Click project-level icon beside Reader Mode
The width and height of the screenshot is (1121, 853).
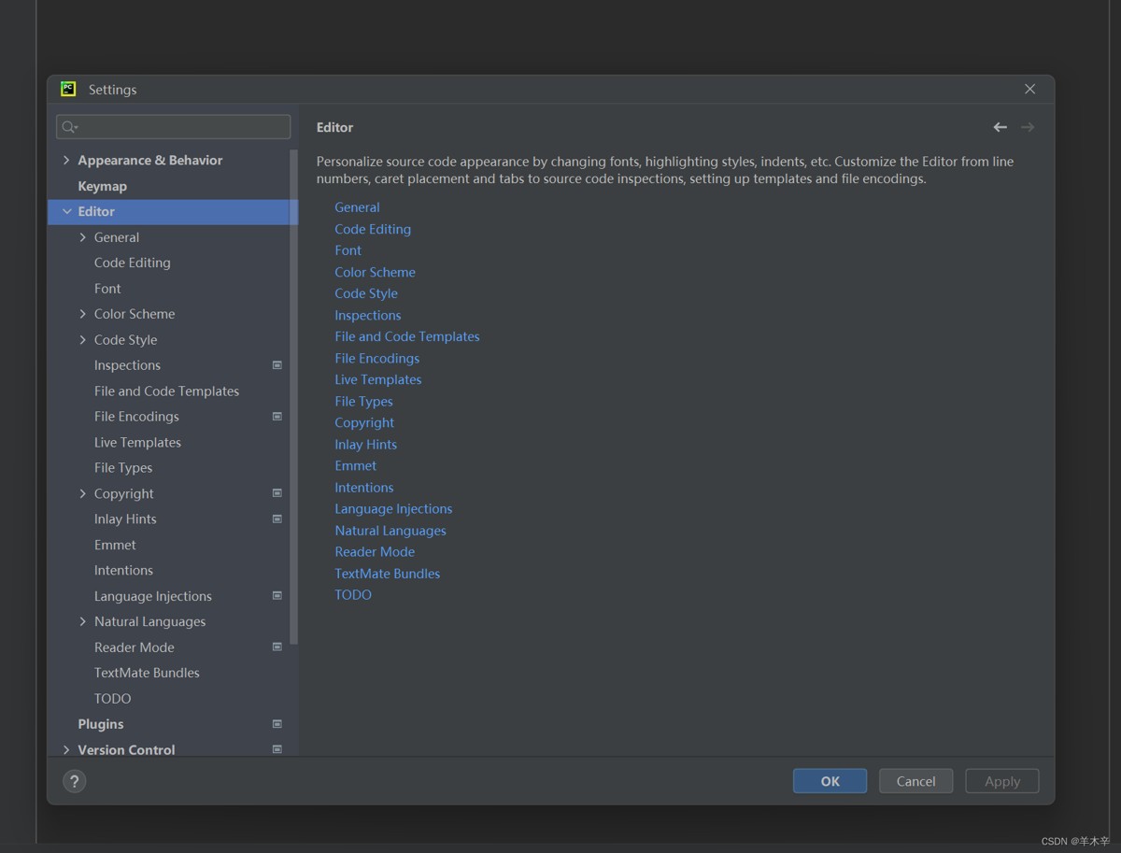(277, 647)
